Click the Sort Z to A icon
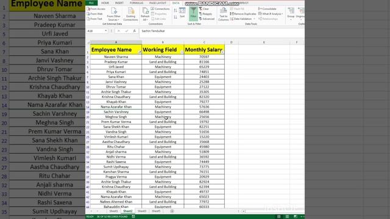The image size is (390, 219). pyautogui.click(x=175, y=17)
